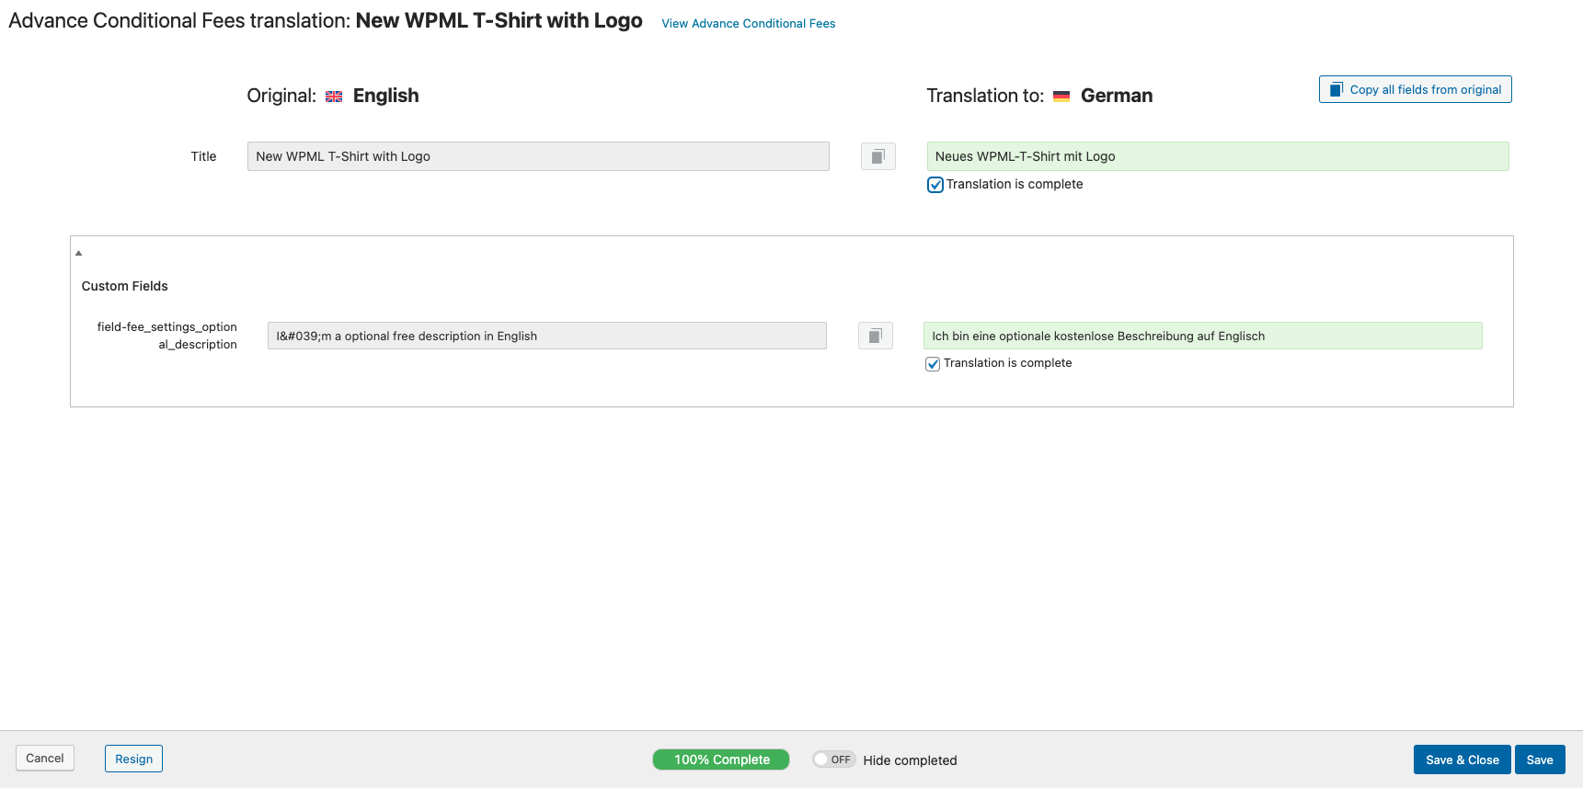The height and width of the screenshot is (788, 1583).
Task: Uncheck Title 'Translation is complete' checkbox
Action: tap(935, 185)
